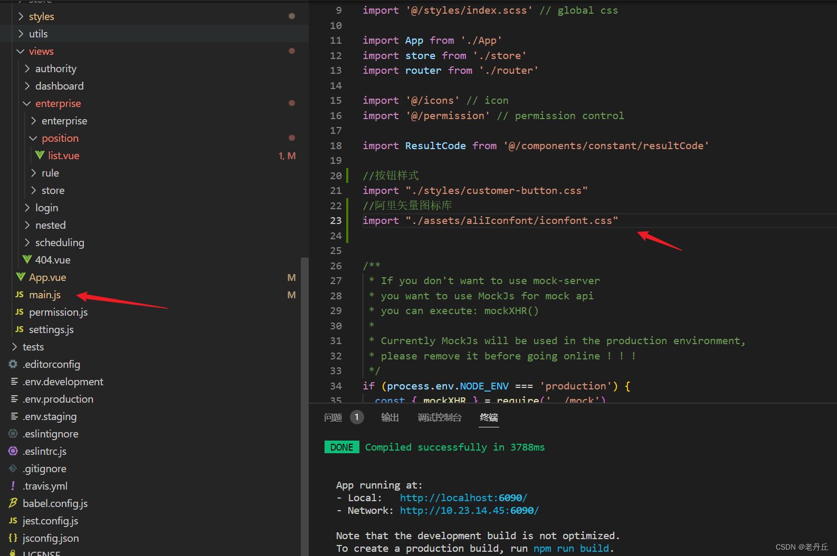Open the network URL http://10.23.14.45:6090/
837x556 pixels.
(469, 510)
